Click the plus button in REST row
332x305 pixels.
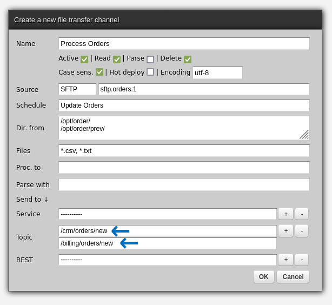[285, 260]
